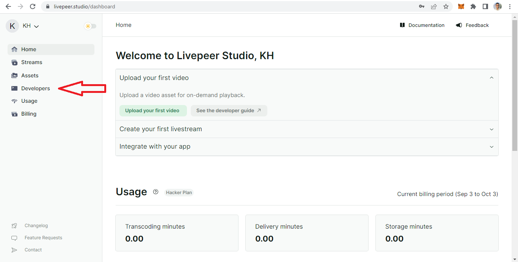This screenshot has height=262, width=518.
Task: Go to Usage in the sidebar
Action: pos(29,101)
